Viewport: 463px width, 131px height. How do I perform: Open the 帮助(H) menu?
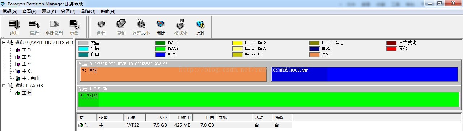[x=107, y=12]
